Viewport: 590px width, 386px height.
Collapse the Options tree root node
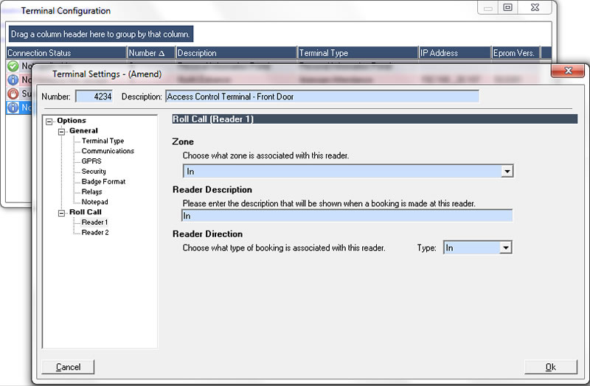[x=49, y=121]
